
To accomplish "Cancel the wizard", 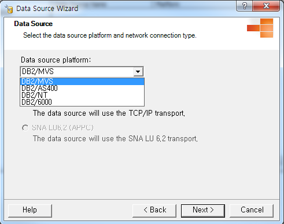I will [252, 210].
